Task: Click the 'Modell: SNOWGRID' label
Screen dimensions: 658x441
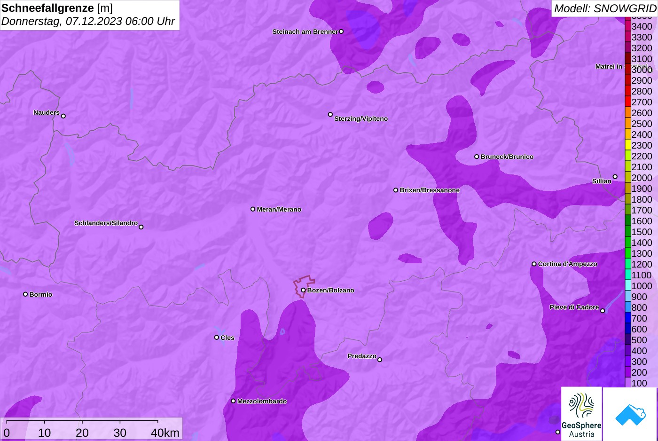Action: point(605,8)
